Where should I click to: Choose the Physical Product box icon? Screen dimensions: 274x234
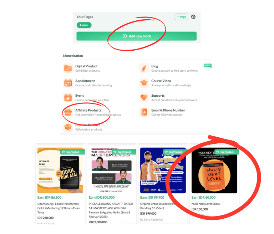click(68, 127)
